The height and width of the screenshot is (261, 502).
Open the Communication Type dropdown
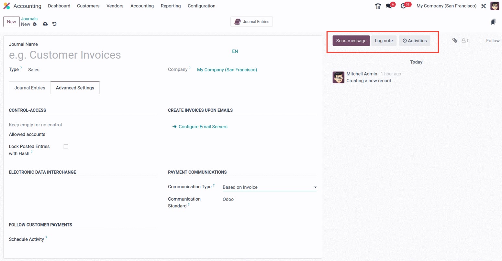[x=270, y=187]
